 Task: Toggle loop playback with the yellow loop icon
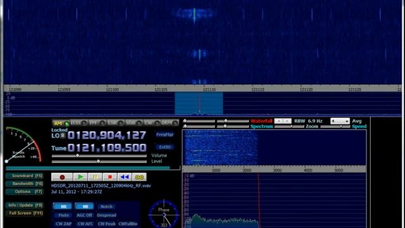point(139,177)
